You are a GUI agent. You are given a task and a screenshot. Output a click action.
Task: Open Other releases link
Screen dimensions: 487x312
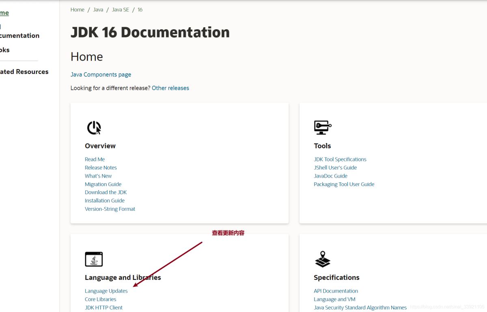click(x=170, y=88)
